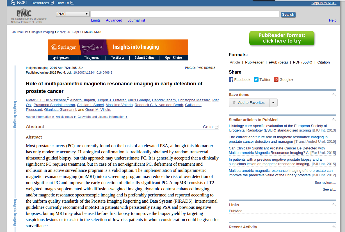Share article via Google+ icon
Screen dimensions: 345x232
click(276, 79)
